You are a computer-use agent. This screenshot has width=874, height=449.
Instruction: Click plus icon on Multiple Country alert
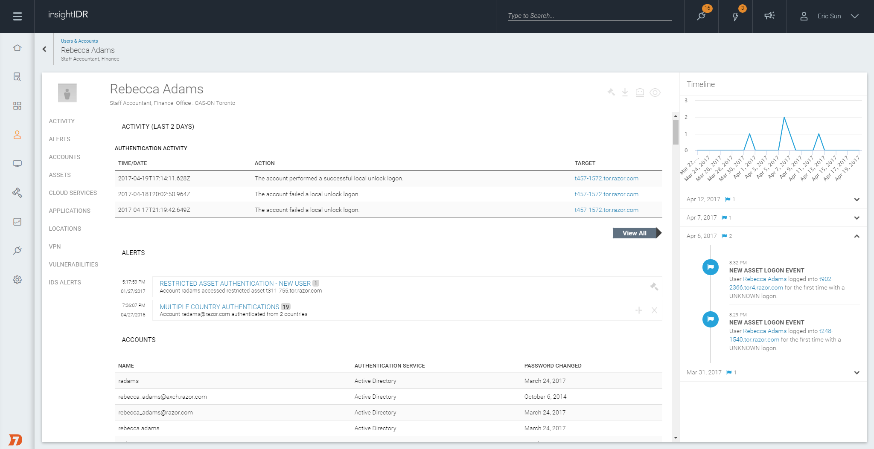639,310
